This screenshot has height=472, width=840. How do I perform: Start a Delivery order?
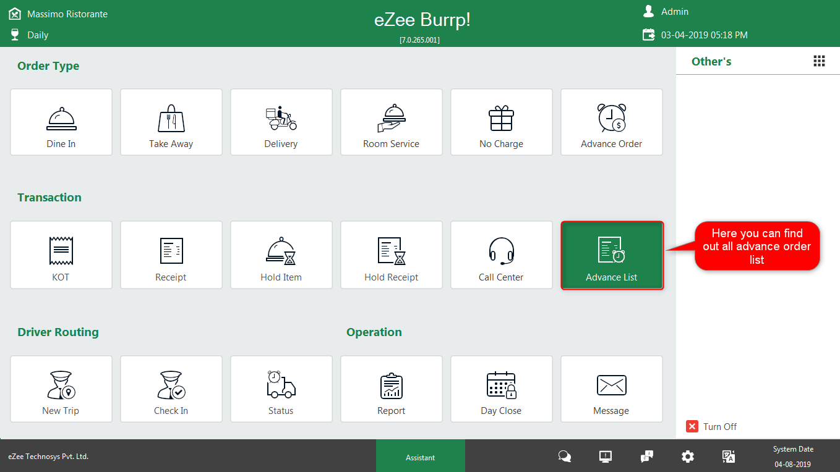(281, 122)
